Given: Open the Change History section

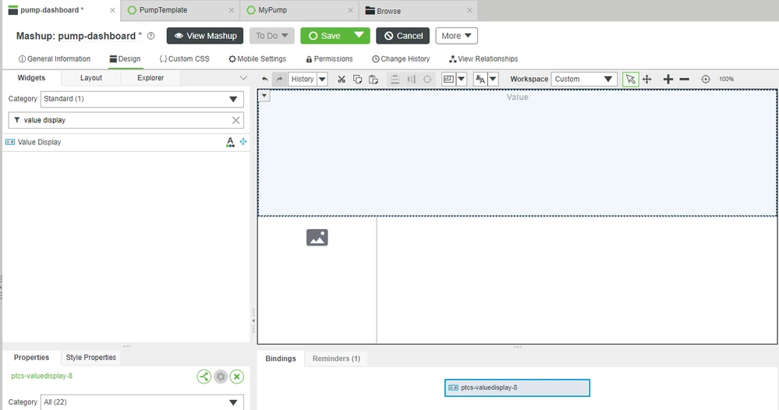Looking at the screenshot, I should click(x=401, y=58).
